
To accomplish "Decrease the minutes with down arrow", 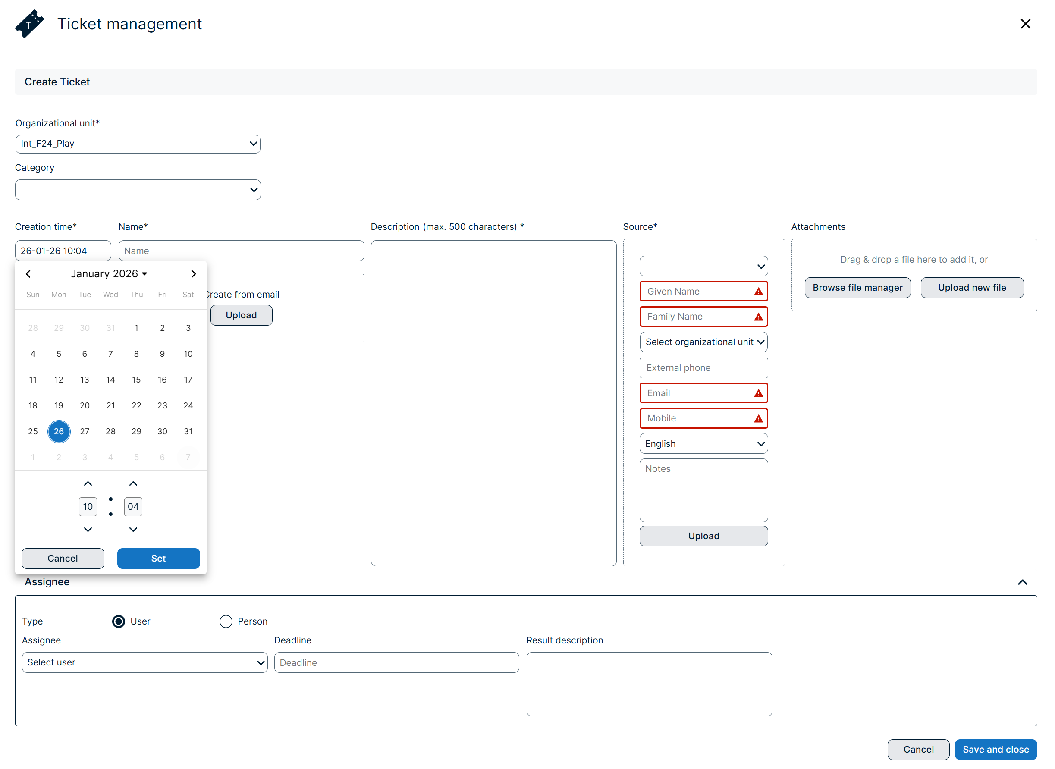I will coord(133,529).
